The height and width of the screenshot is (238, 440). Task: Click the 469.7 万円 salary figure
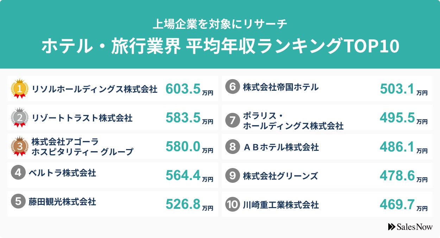(403, 205)
